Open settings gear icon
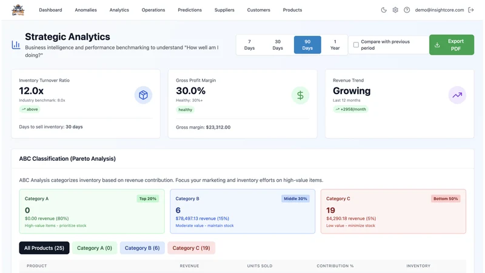Viewport: 485px width, 273px height. pos(395,10)
